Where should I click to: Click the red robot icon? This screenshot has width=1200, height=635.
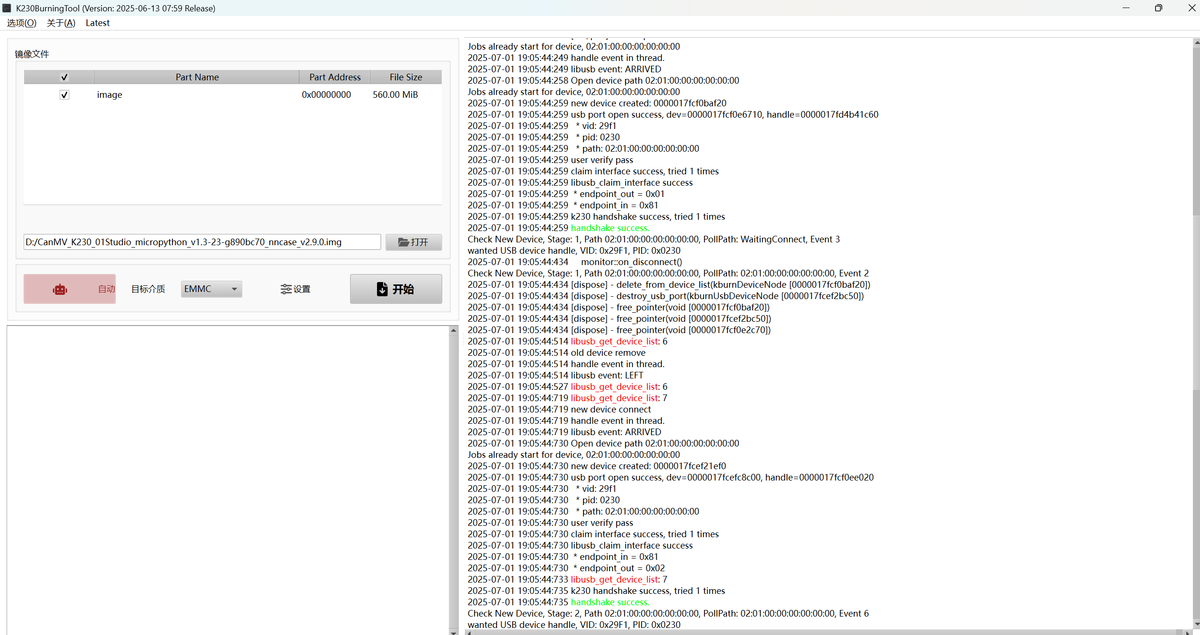(x=60, y=289)
